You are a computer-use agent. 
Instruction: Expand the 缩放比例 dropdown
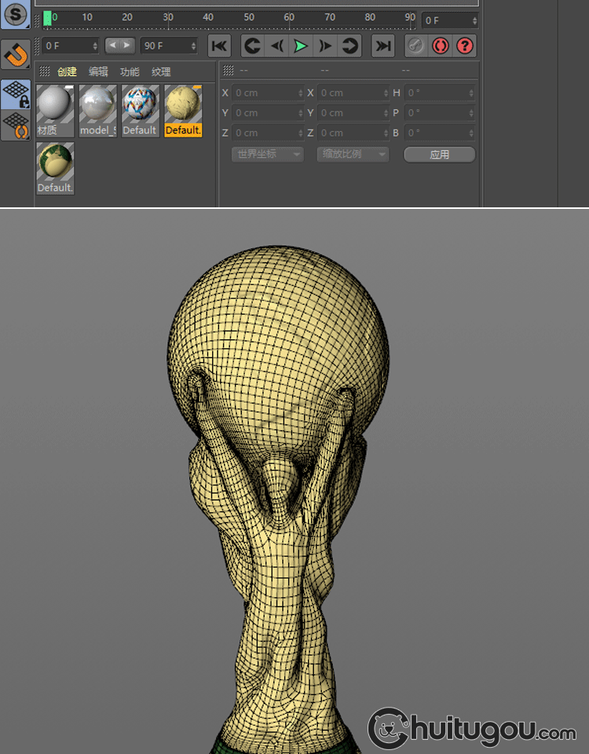(x=353, y=154)
